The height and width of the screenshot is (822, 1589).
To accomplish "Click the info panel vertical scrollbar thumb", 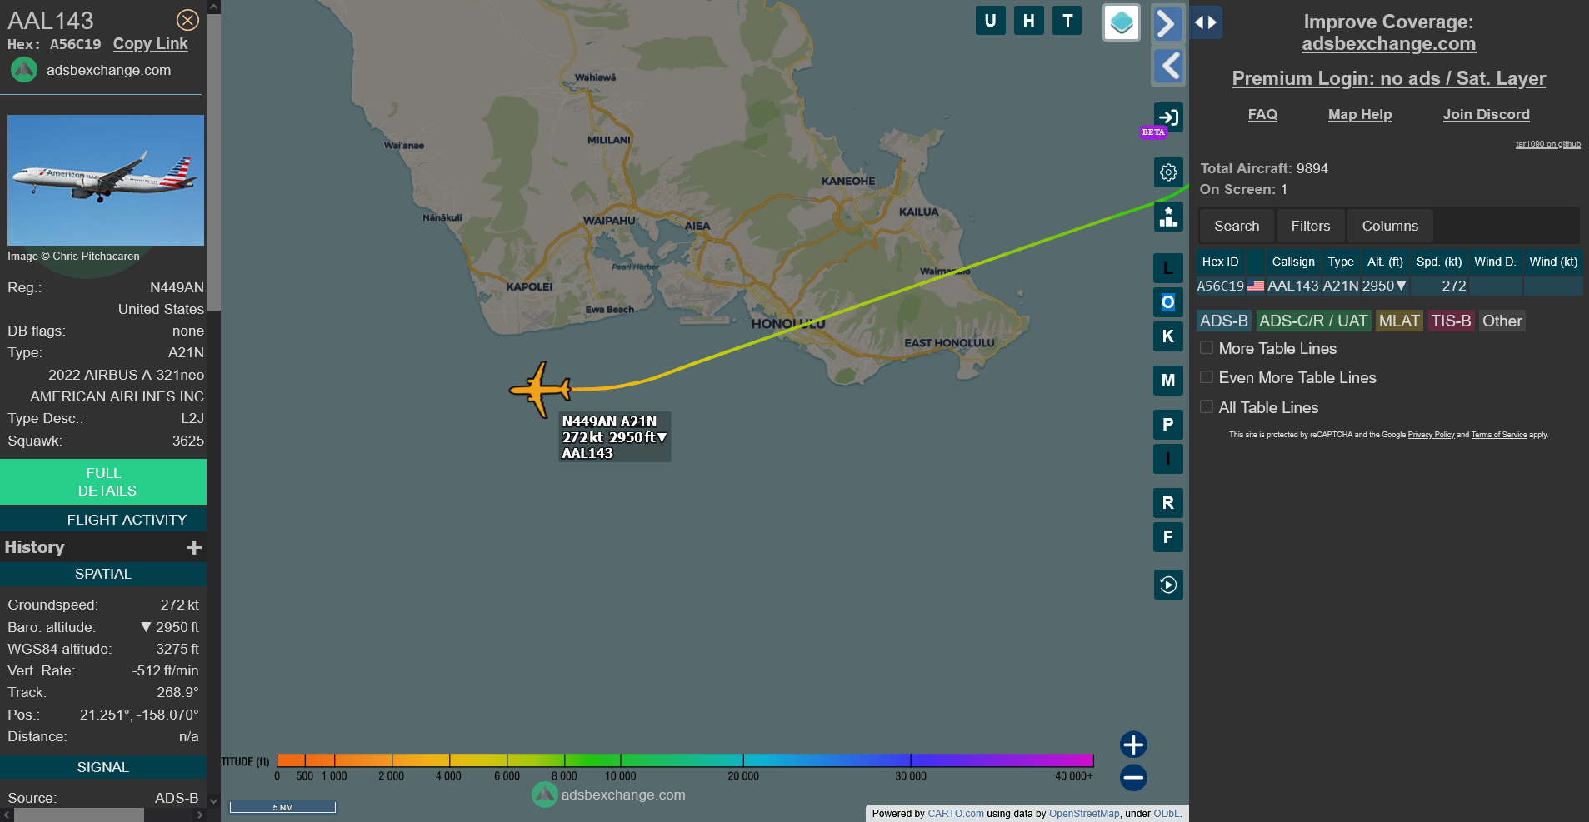I will 213,163.
